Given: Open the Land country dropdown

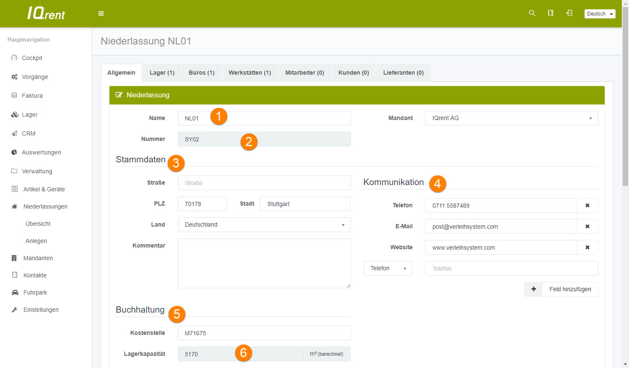Looking at the screenshot, I should click(x=264, y=225).
